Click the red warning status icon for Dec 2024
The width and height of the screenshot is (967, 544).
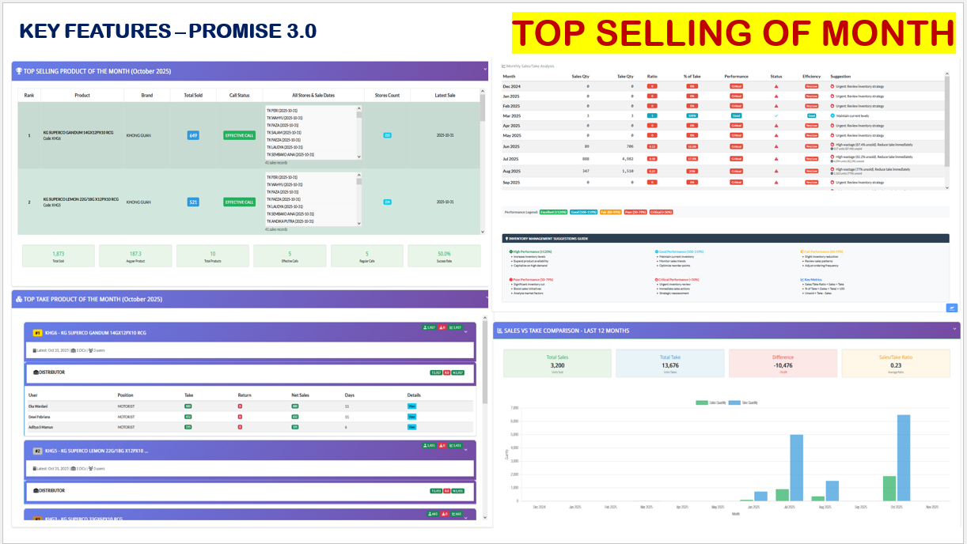pyautogui.click(x=776, y=85)
